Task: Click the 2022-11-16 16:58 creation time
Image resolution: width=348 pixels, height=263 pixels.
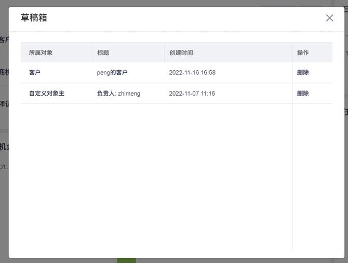Action: coord(192,73)
